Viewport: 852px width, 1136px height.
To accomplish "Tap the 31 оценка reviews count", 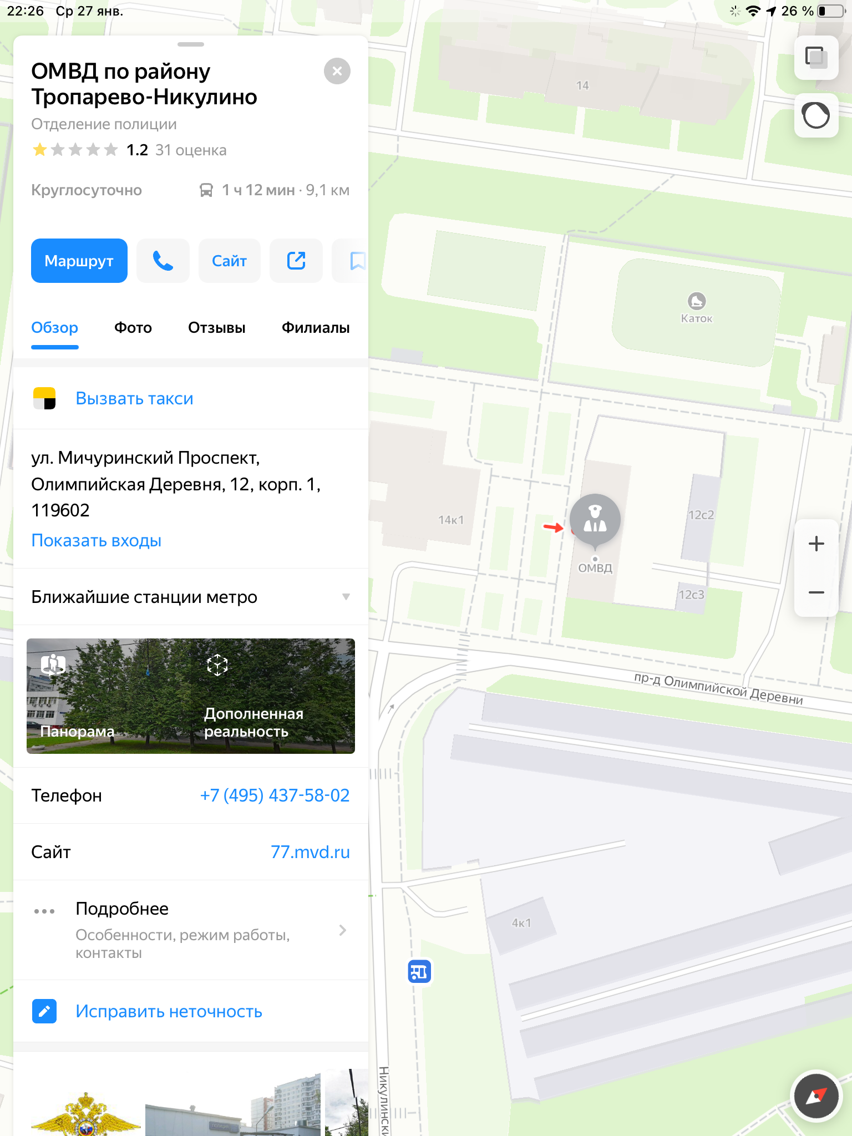I will coord(191,150).
